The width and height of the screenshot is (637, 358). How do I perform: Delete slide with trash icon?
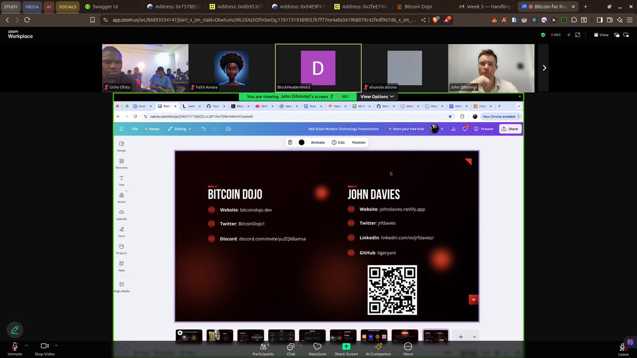290,142
